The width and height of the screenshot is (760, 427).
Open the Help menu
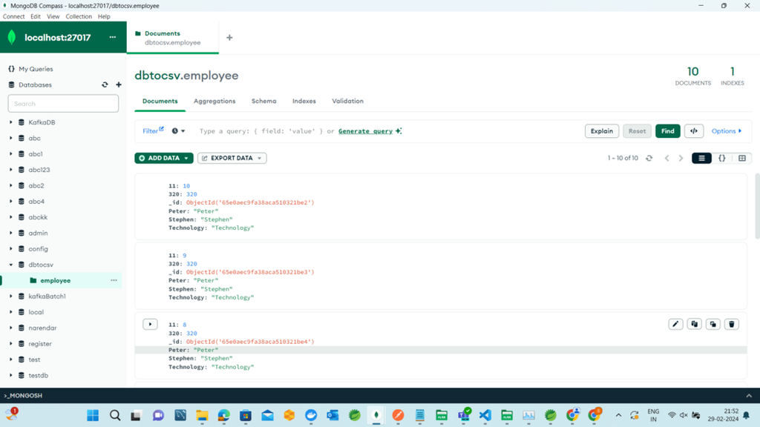pyautogui.click(x=104, y=16)
